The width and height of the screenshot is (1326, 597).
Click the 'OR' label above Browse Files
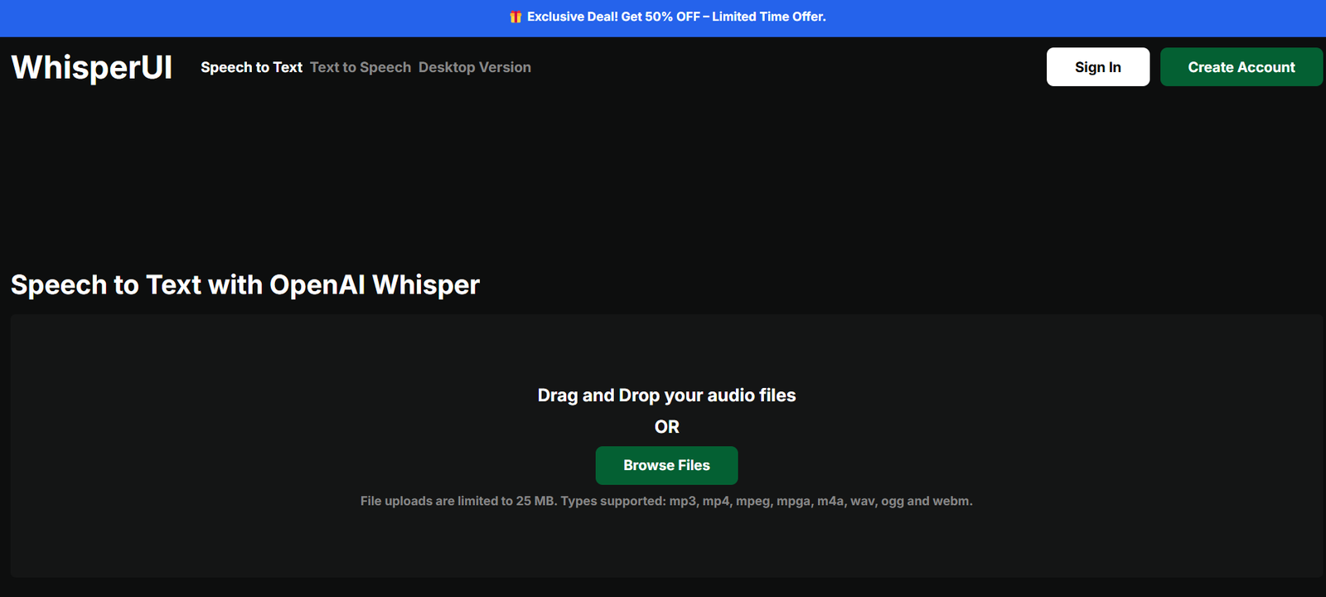click(x=666, y=427)
